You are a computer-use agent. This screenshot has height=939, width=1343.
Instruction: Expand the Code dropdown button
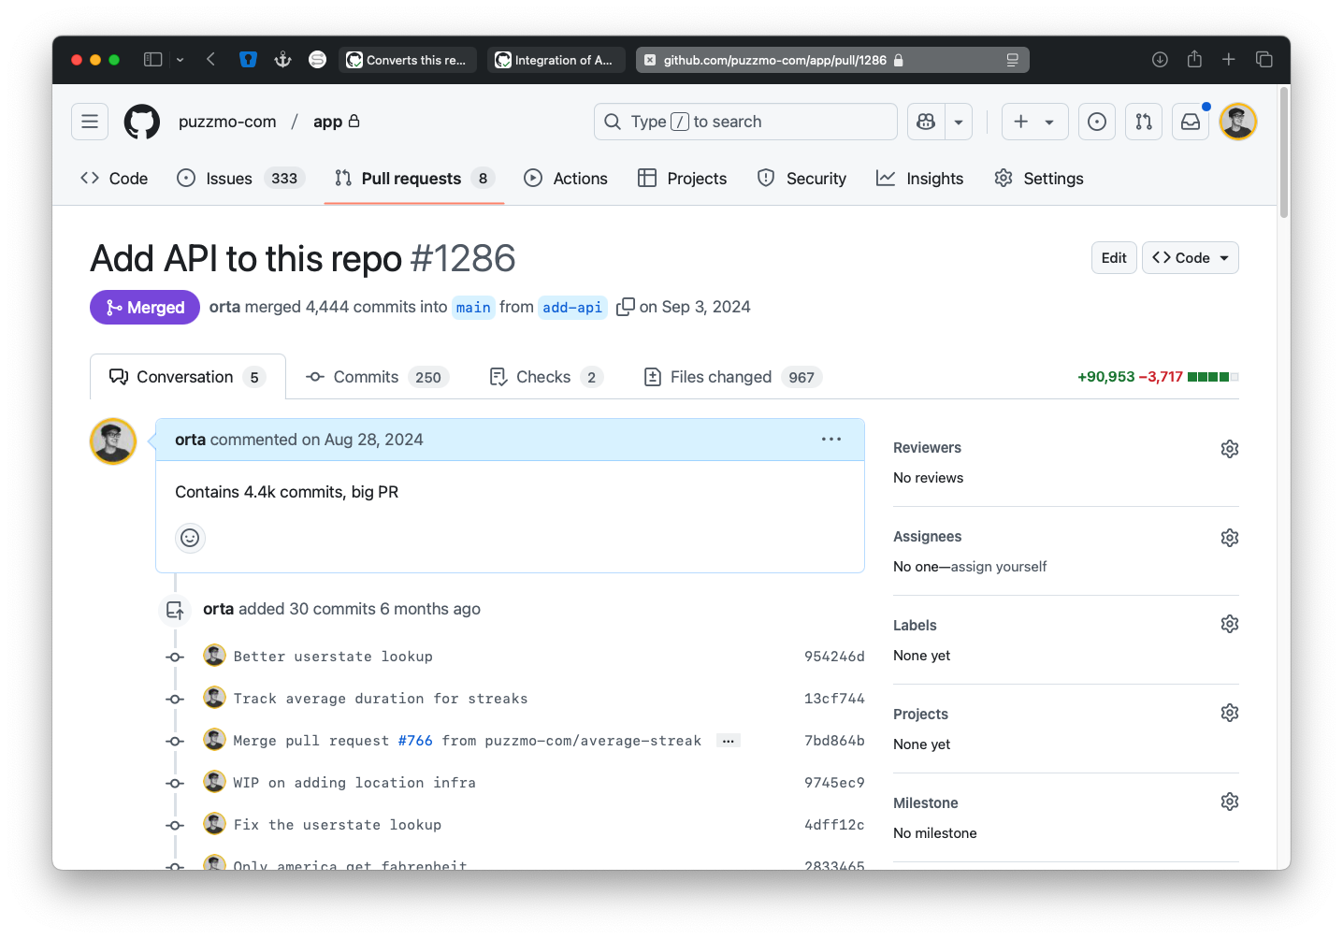point(1190,257)
